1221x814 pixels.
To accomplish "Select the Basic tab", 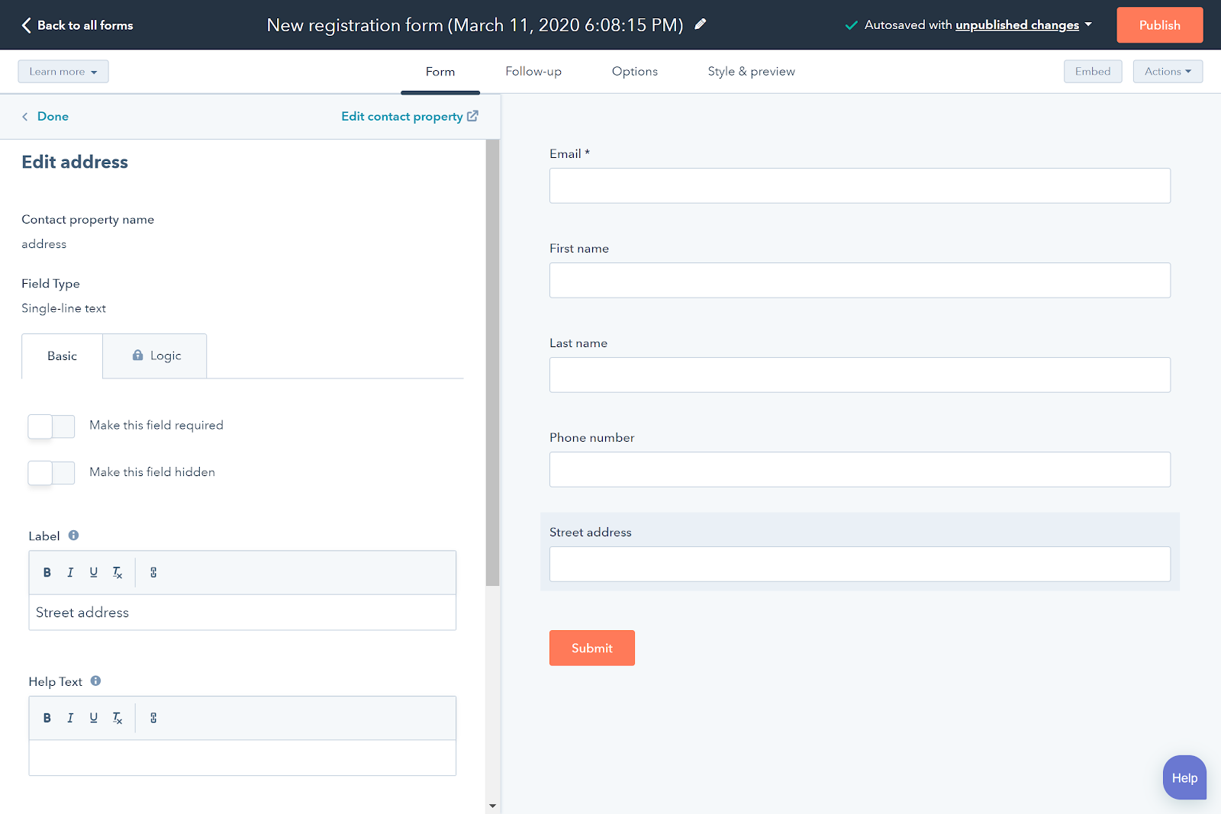I will (x=62, y=356).
